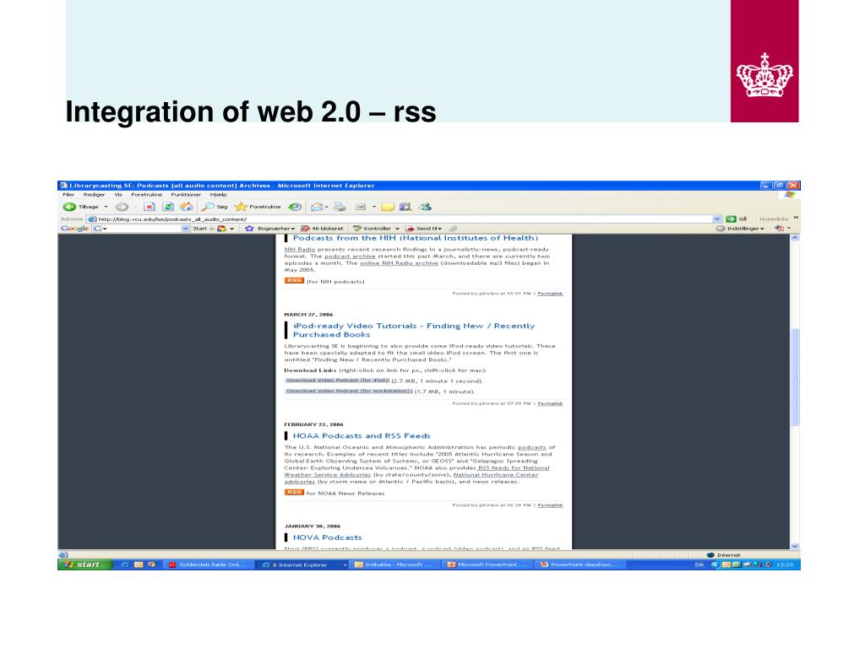Open the mail button dropdown arrow

click(327, 208)
